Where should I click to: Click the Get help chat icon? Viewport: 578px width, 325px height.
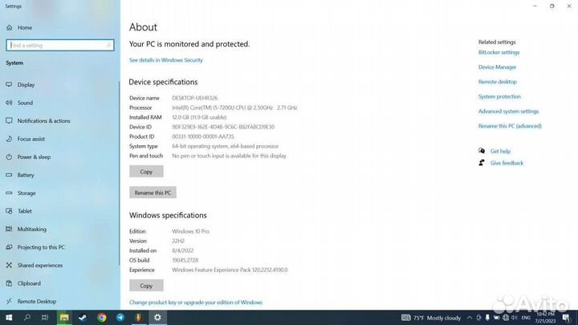click(482, 151)
